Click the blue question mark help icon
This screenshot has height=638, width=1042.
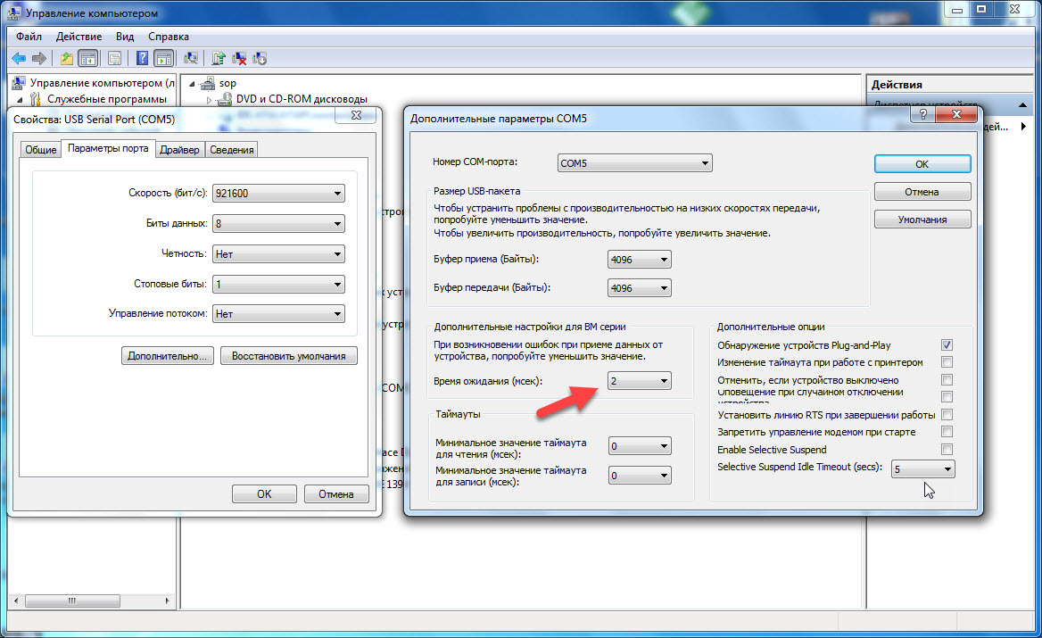point(142,59)
